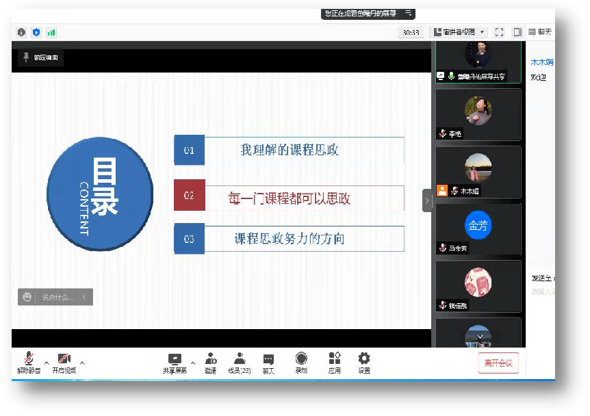Click the meeting info icon at top-left
This screenshot has height=416, width=590.
coord(21,32)
